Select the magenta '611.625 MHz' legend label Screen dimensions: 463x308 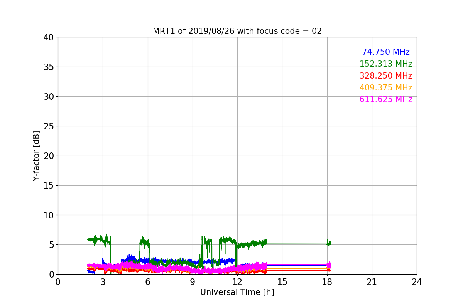[x=386, y=99]
